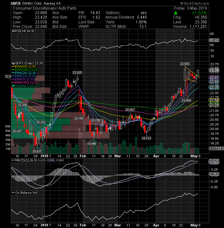224x228 pixels.
Task: Click the Chg value +0.350
Action: click(201, 17)
